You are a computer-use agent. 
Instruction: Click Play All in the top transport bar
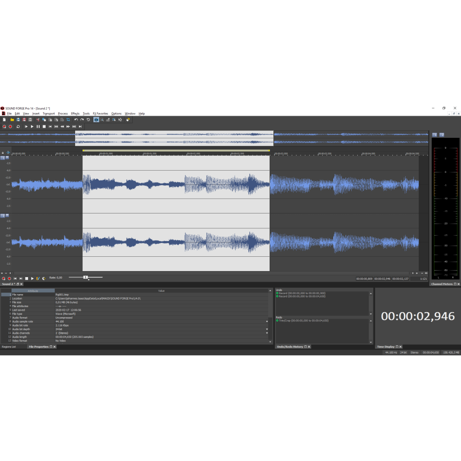point(26,126)
